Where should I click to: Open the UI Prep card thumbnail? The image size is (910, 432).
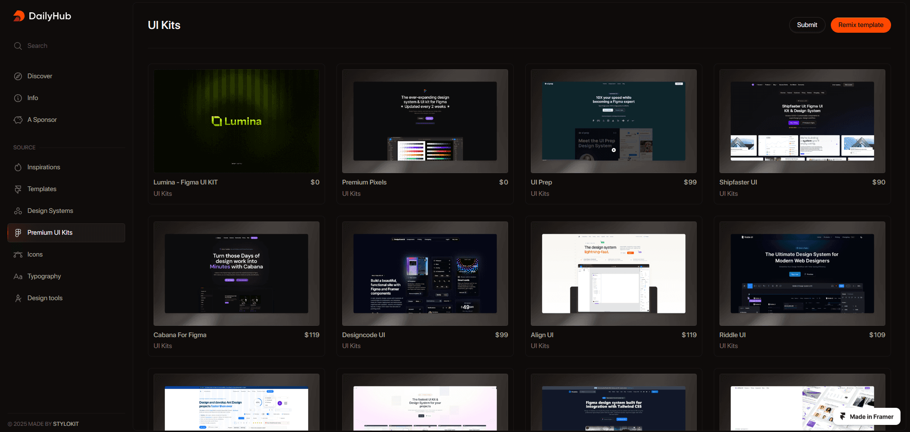pos(614,121)
